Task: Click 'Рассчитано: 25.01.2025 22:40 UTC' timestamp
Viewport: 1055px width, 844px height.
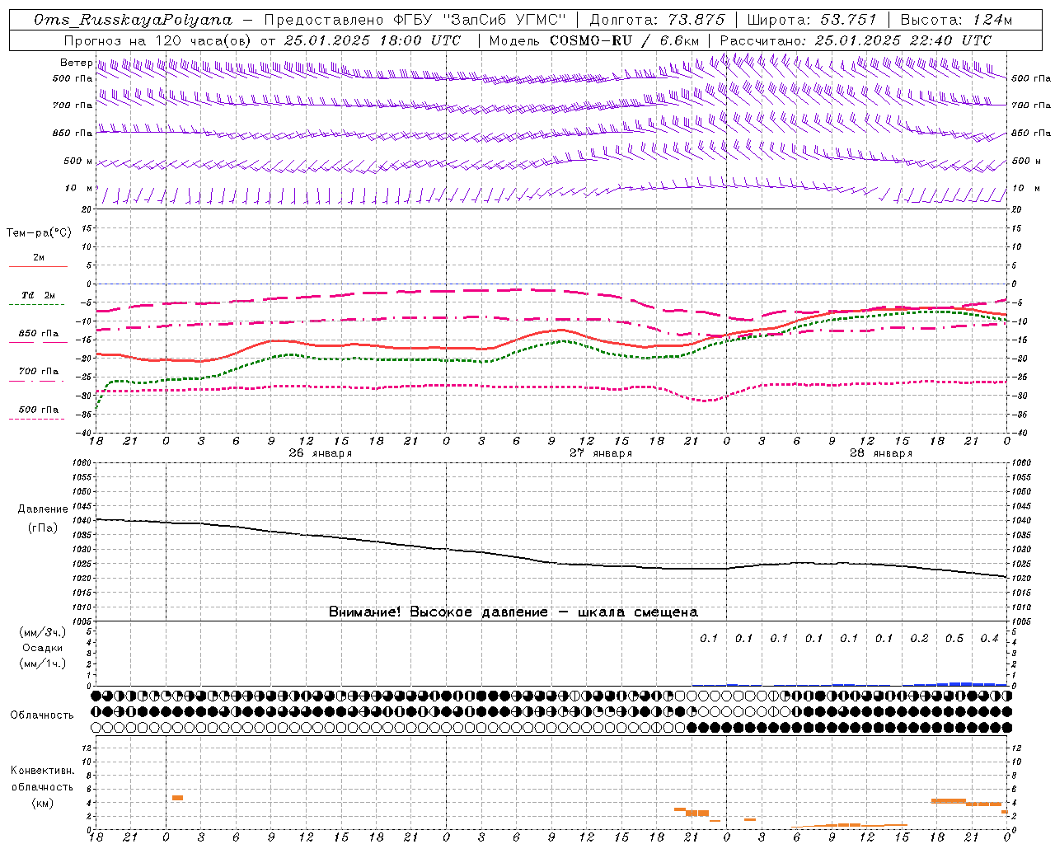Action: coord(856,40)
